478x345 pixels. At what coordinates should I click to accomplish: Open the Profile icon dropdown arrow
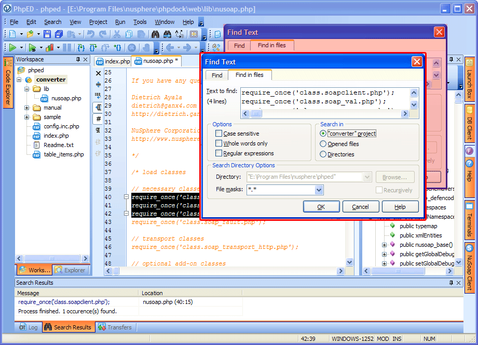point(58,47)
